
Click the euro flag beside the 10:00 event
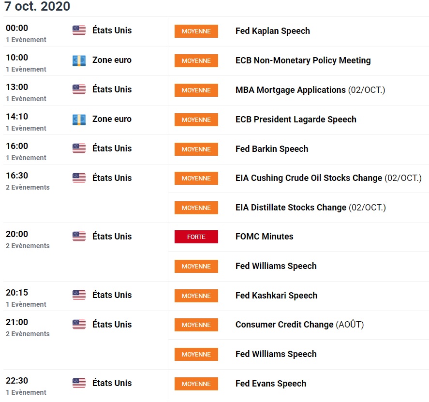(x=79, y=60)
